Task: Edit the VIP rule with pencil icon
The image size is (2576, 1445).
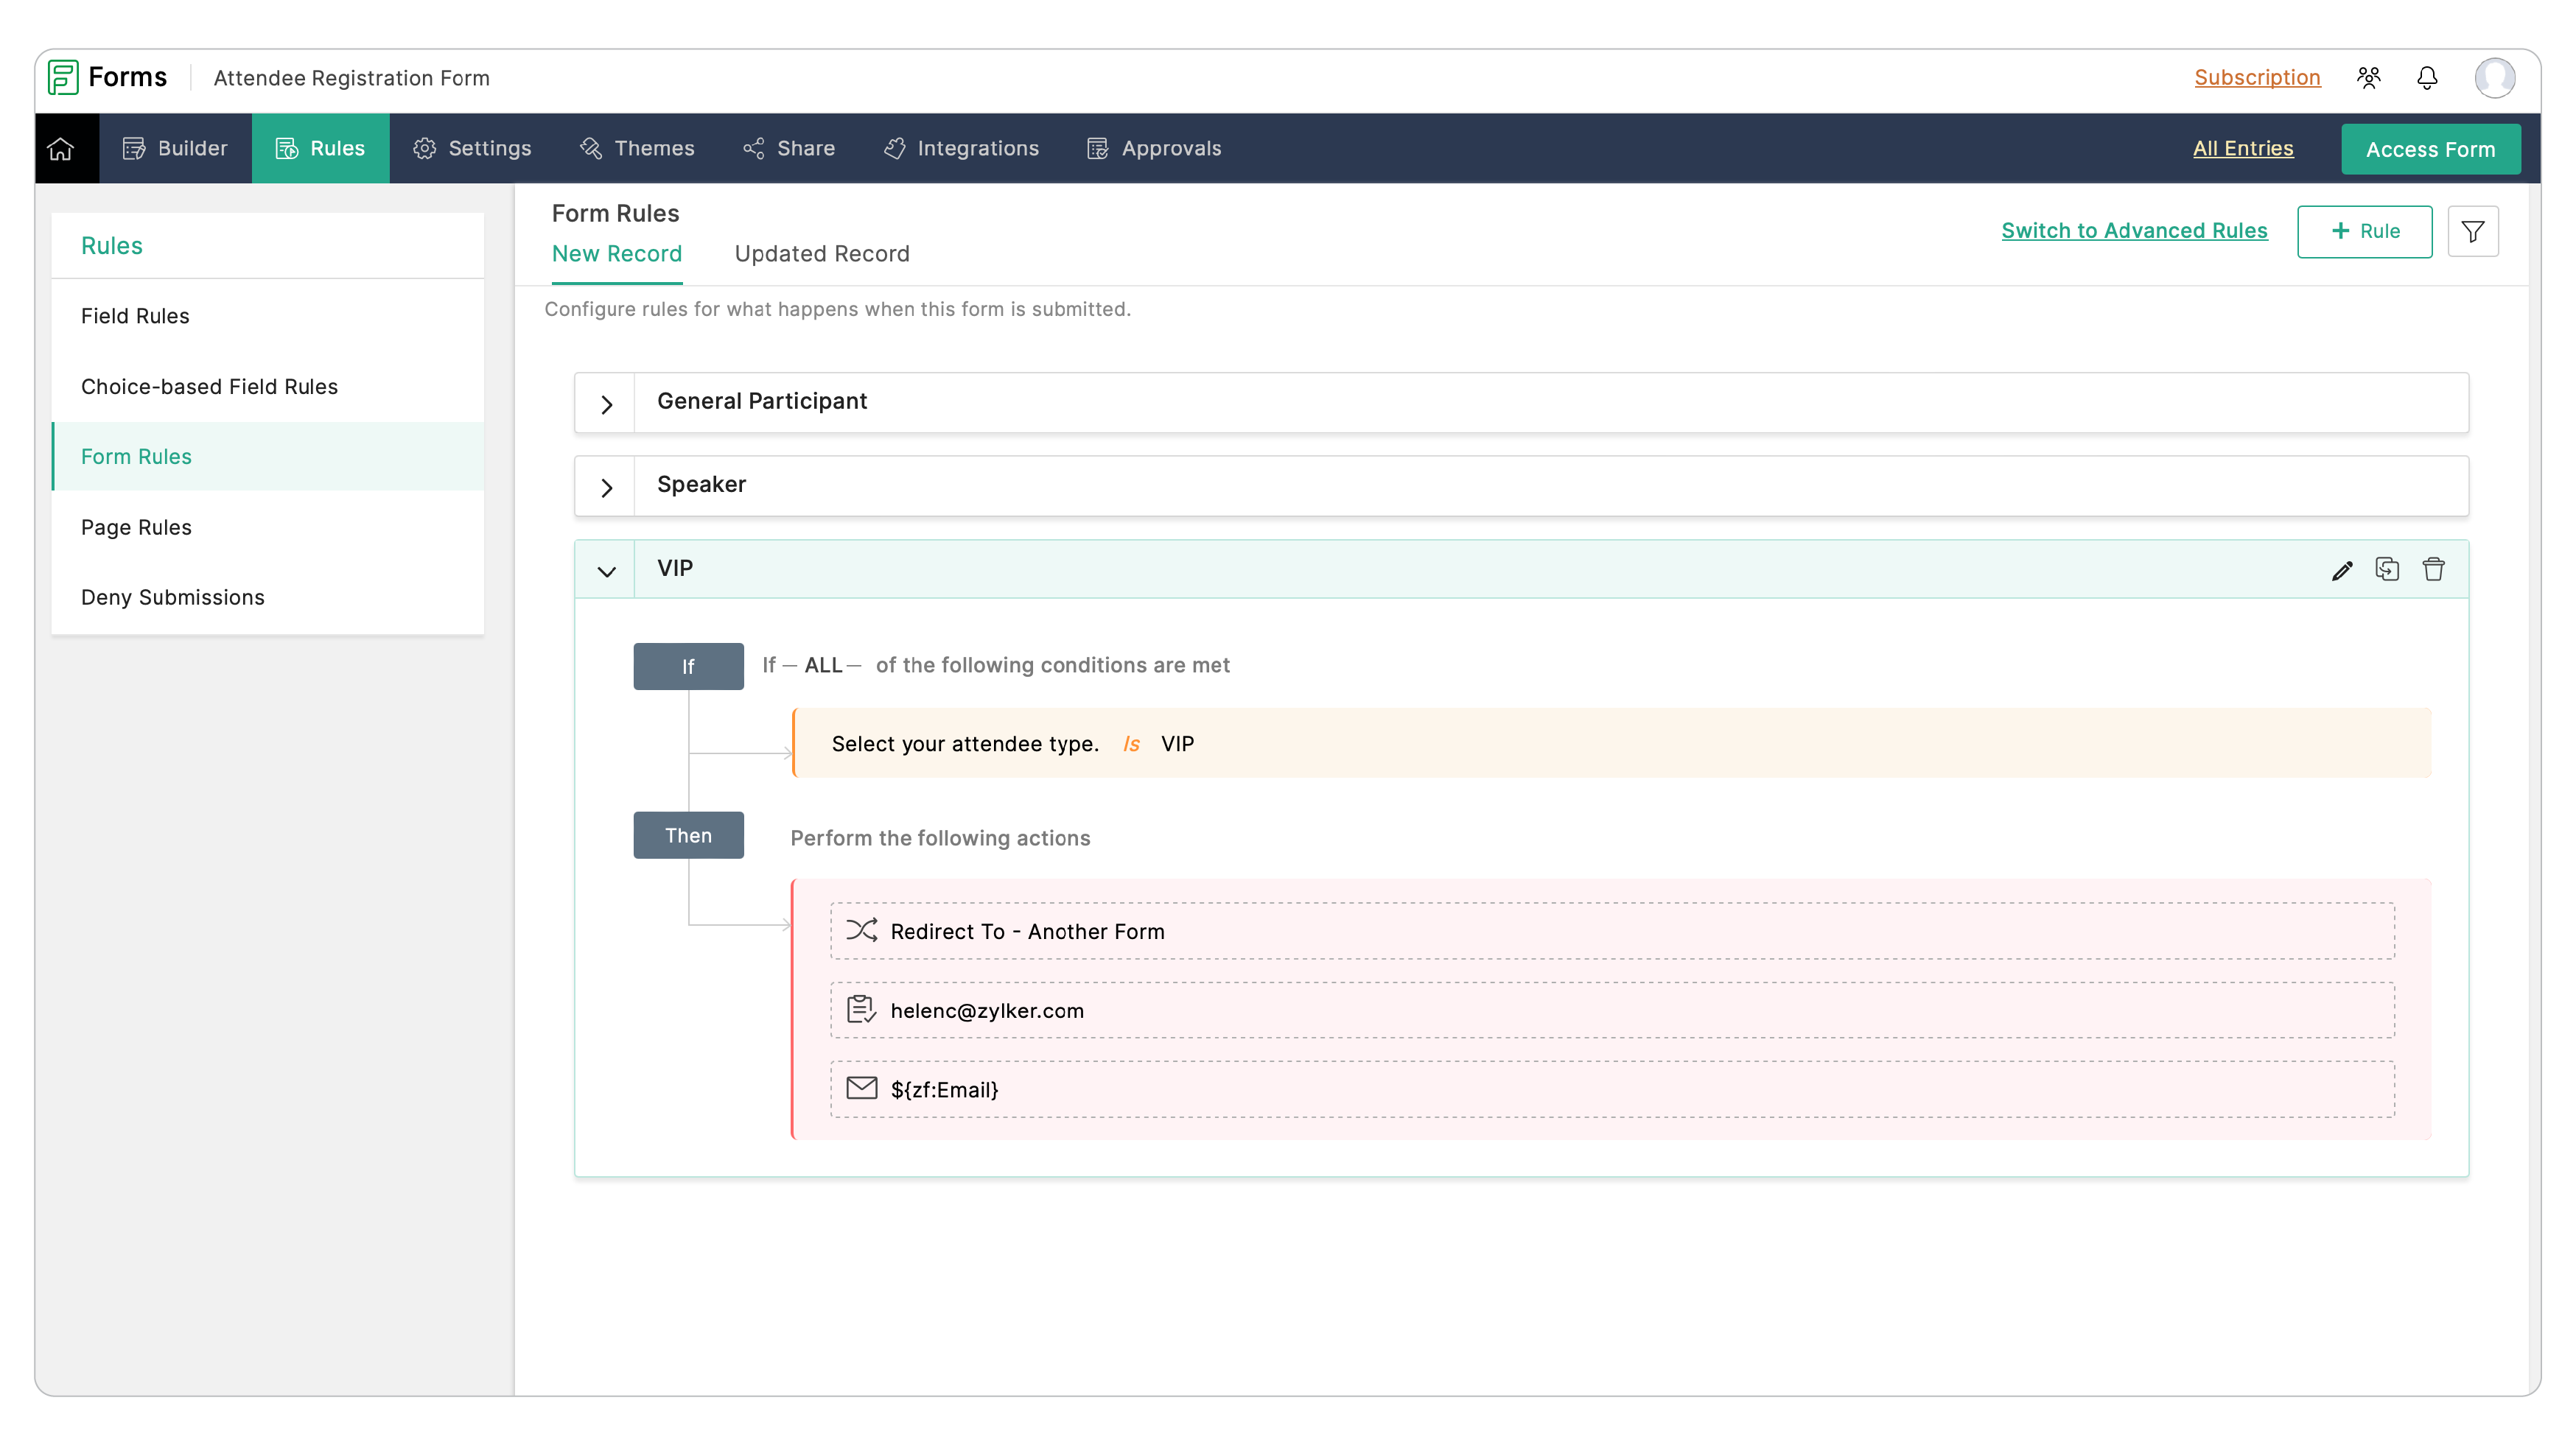Action: click(2341, 569)
